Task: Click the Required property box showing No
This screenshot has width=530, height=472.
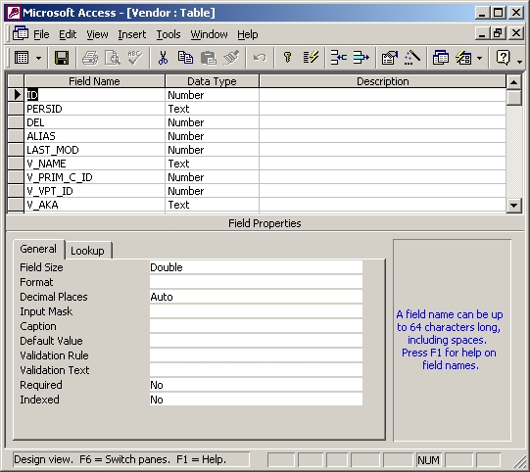Action: click(256, 385)
